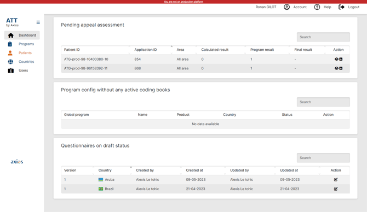The height and width of the screenshot is (212, 367).
Task: Click the Countries globe icon
Action: (10, 62)
